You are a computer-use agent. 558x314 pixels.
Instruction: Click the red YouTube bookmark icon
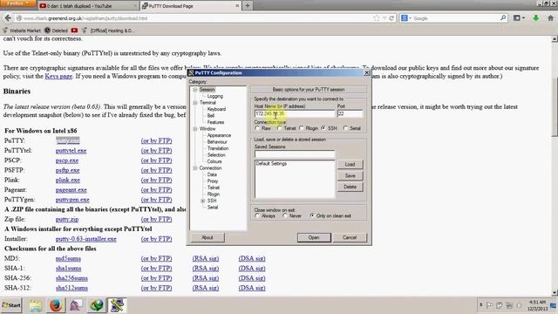tap(74, 31)
